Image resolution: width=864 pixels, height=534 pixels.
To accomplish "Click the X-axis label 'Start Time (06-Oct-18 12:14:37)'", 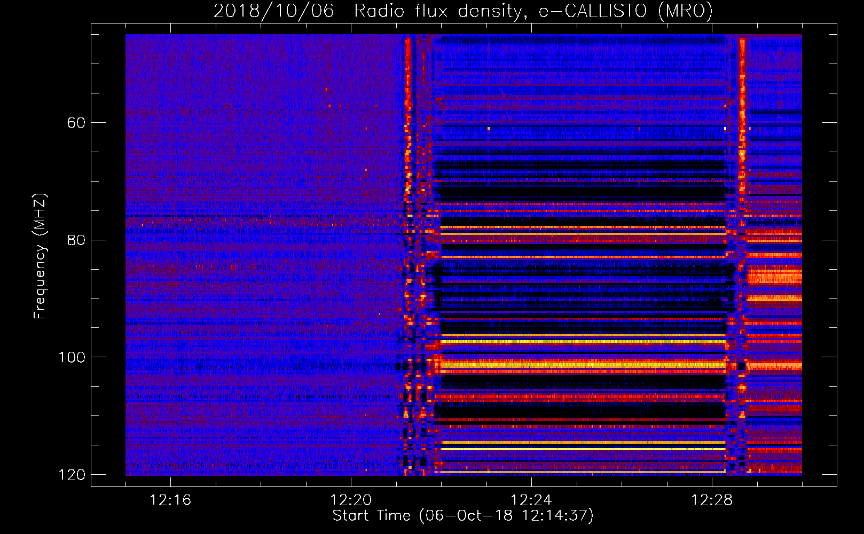I will click(463, 516).
